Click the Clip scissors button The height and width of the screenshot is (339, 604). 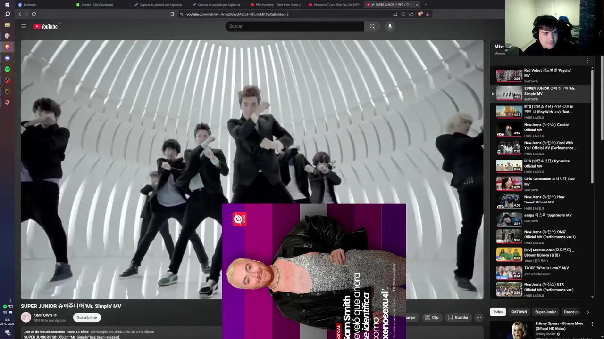[431, 317]
